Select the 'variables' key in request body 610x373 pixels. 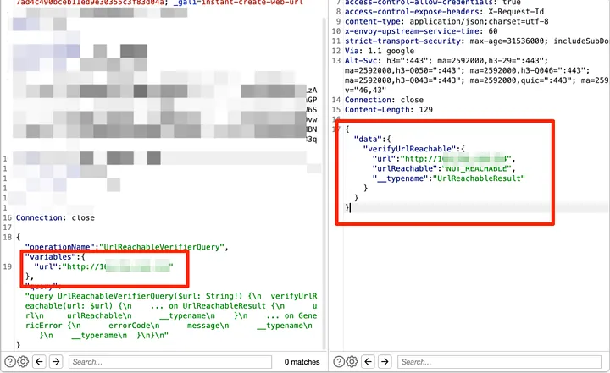click(x=50, y=257)
